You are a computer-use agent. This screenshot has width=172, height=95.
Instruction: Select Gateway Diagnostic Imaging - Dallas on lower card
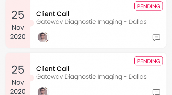(x=91, y=77)
